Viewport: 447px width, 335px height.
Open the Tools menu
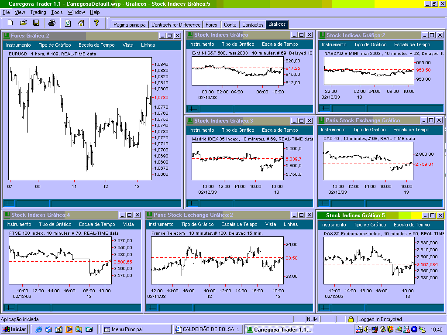click(57, 12)
